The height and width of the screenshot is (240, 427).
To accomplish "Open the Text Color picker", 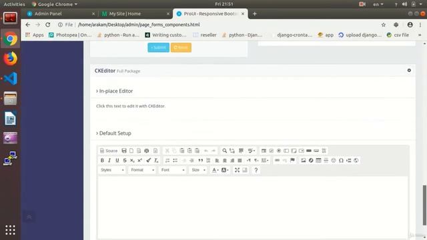I will click(215, 170).
